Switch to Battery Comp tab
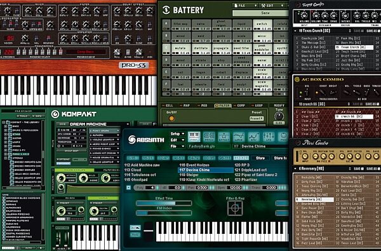381x251 pixels. click(x=239, y=105)
